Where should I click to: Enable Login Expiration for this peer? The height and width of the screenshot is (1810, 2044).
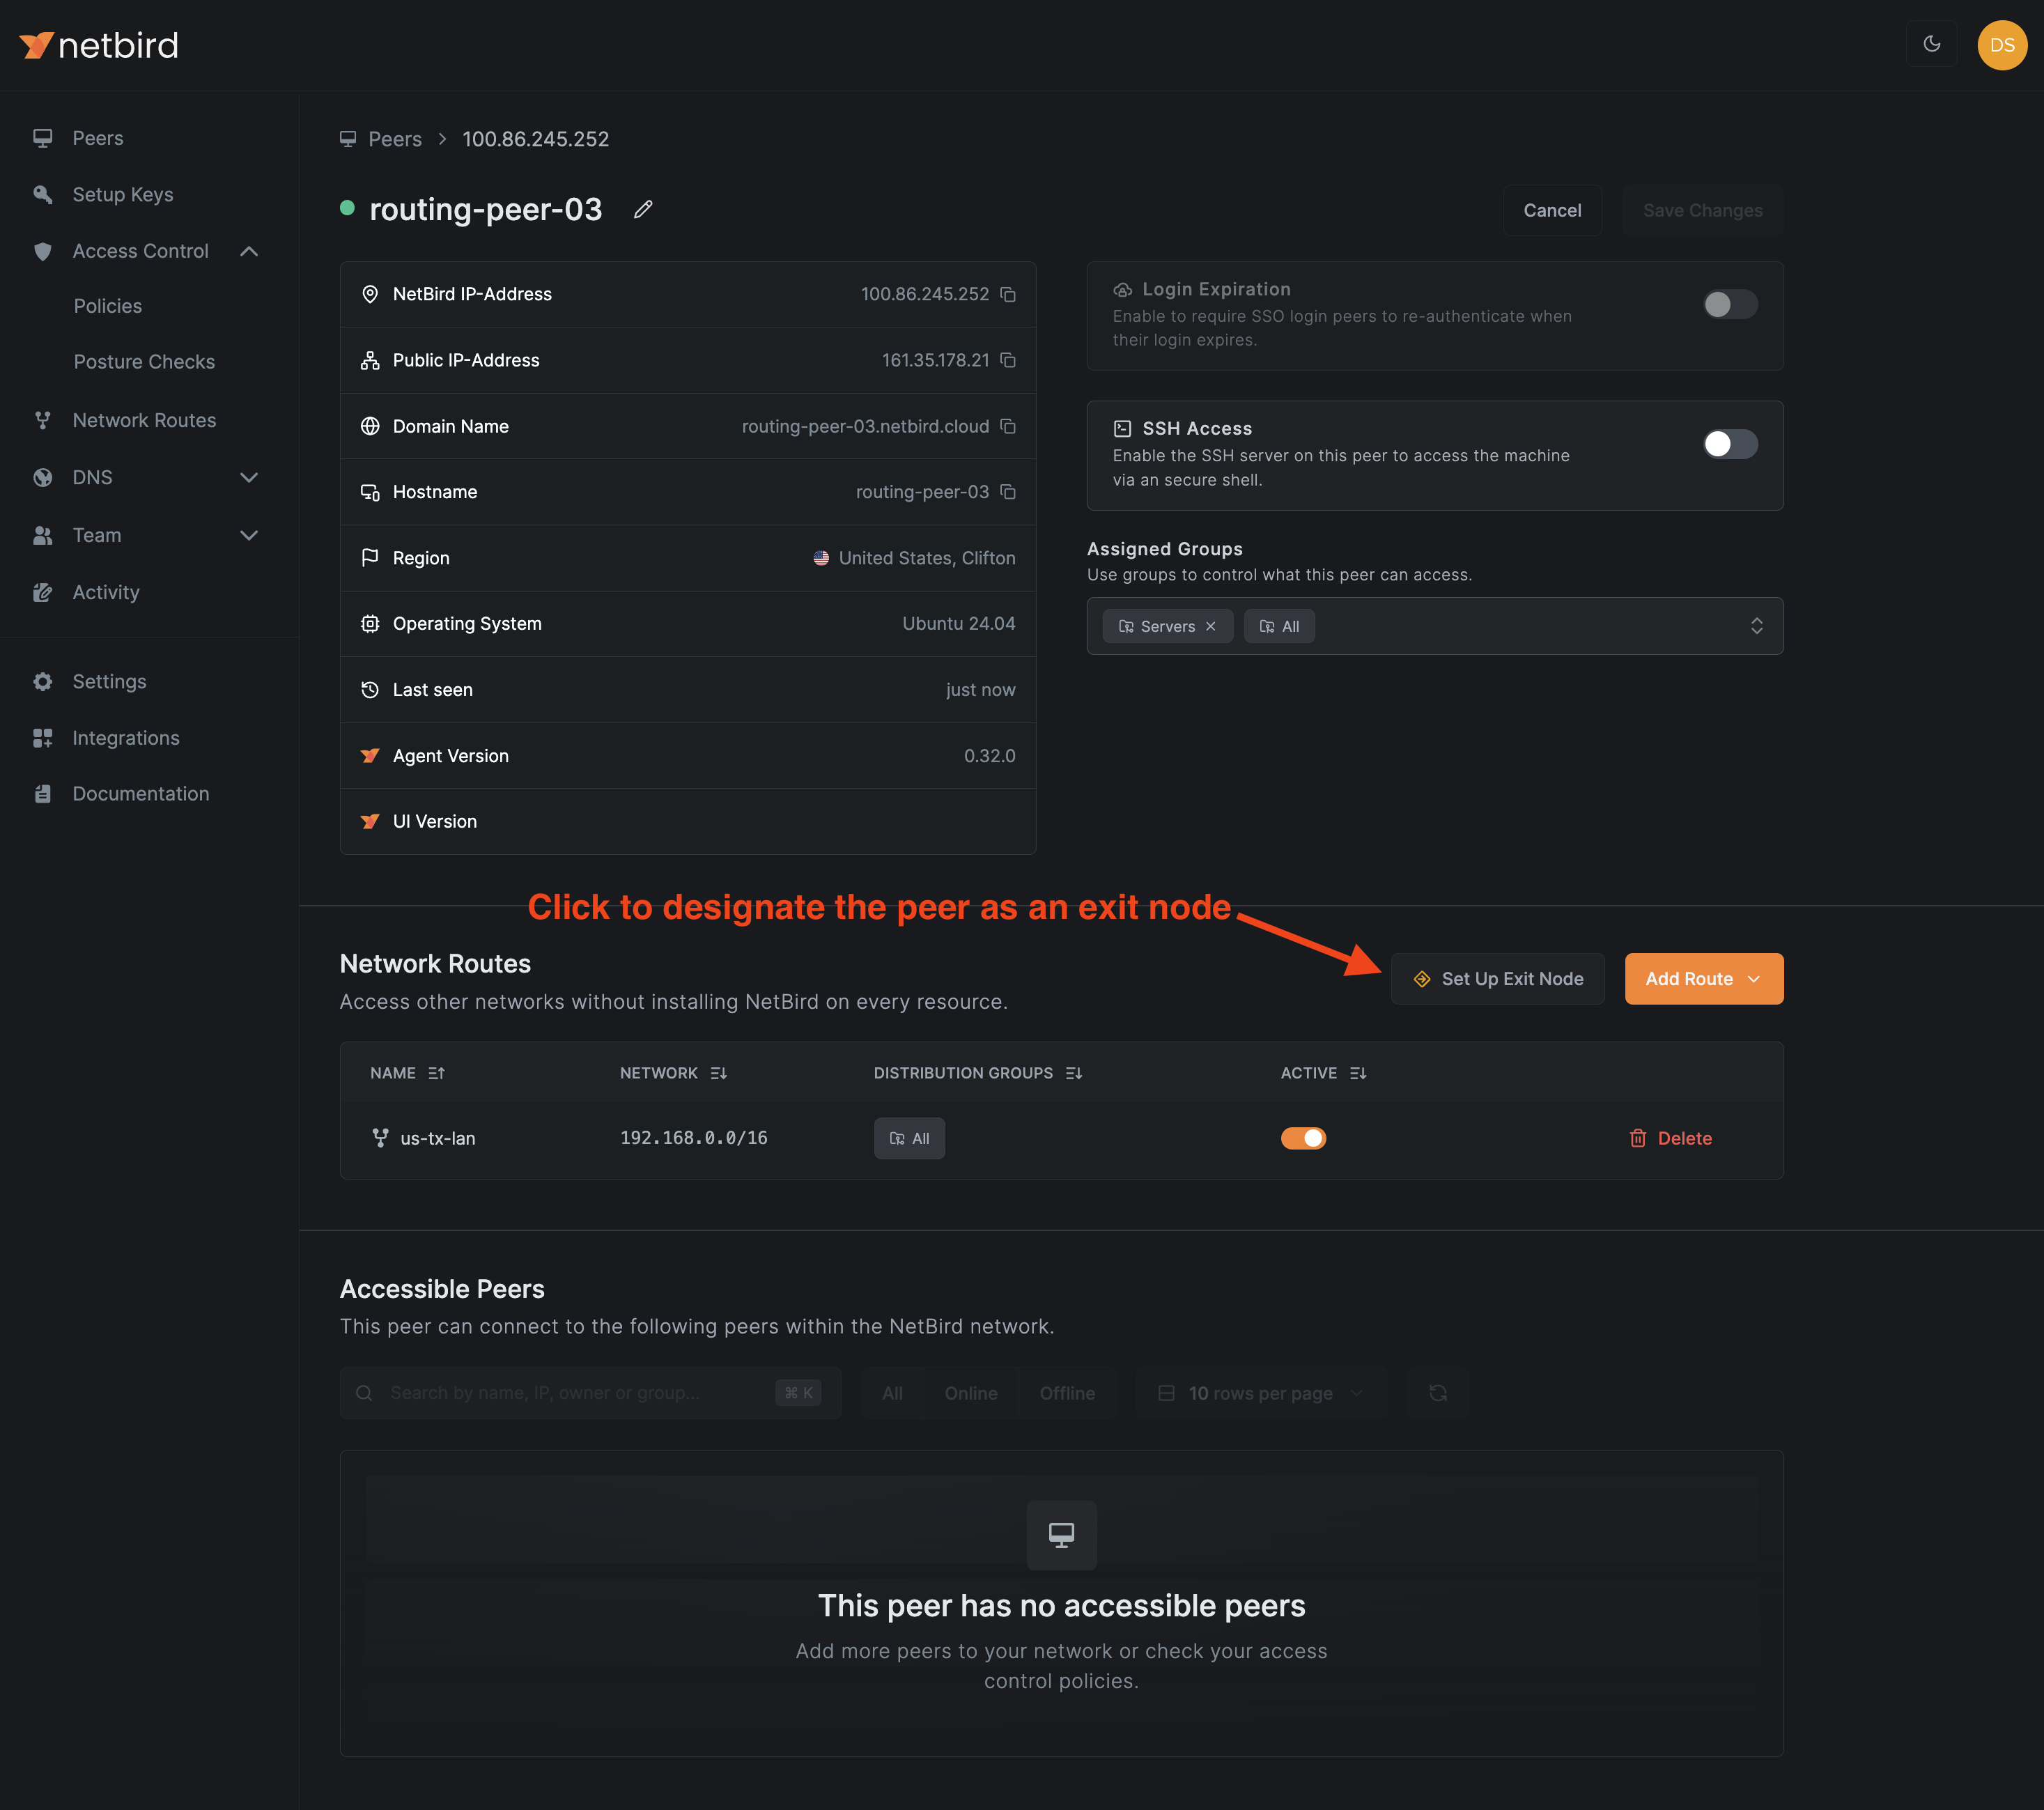1729,305
